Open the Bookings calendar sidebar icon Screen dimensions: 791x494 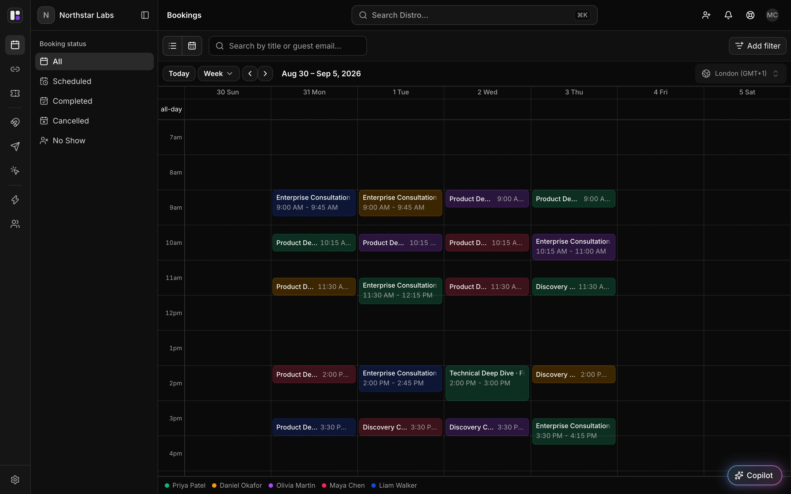point(15,45)
